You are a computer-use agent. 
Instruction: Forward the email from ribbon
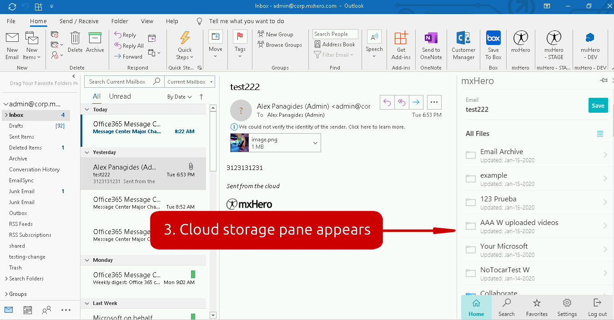tap(129, 57)
